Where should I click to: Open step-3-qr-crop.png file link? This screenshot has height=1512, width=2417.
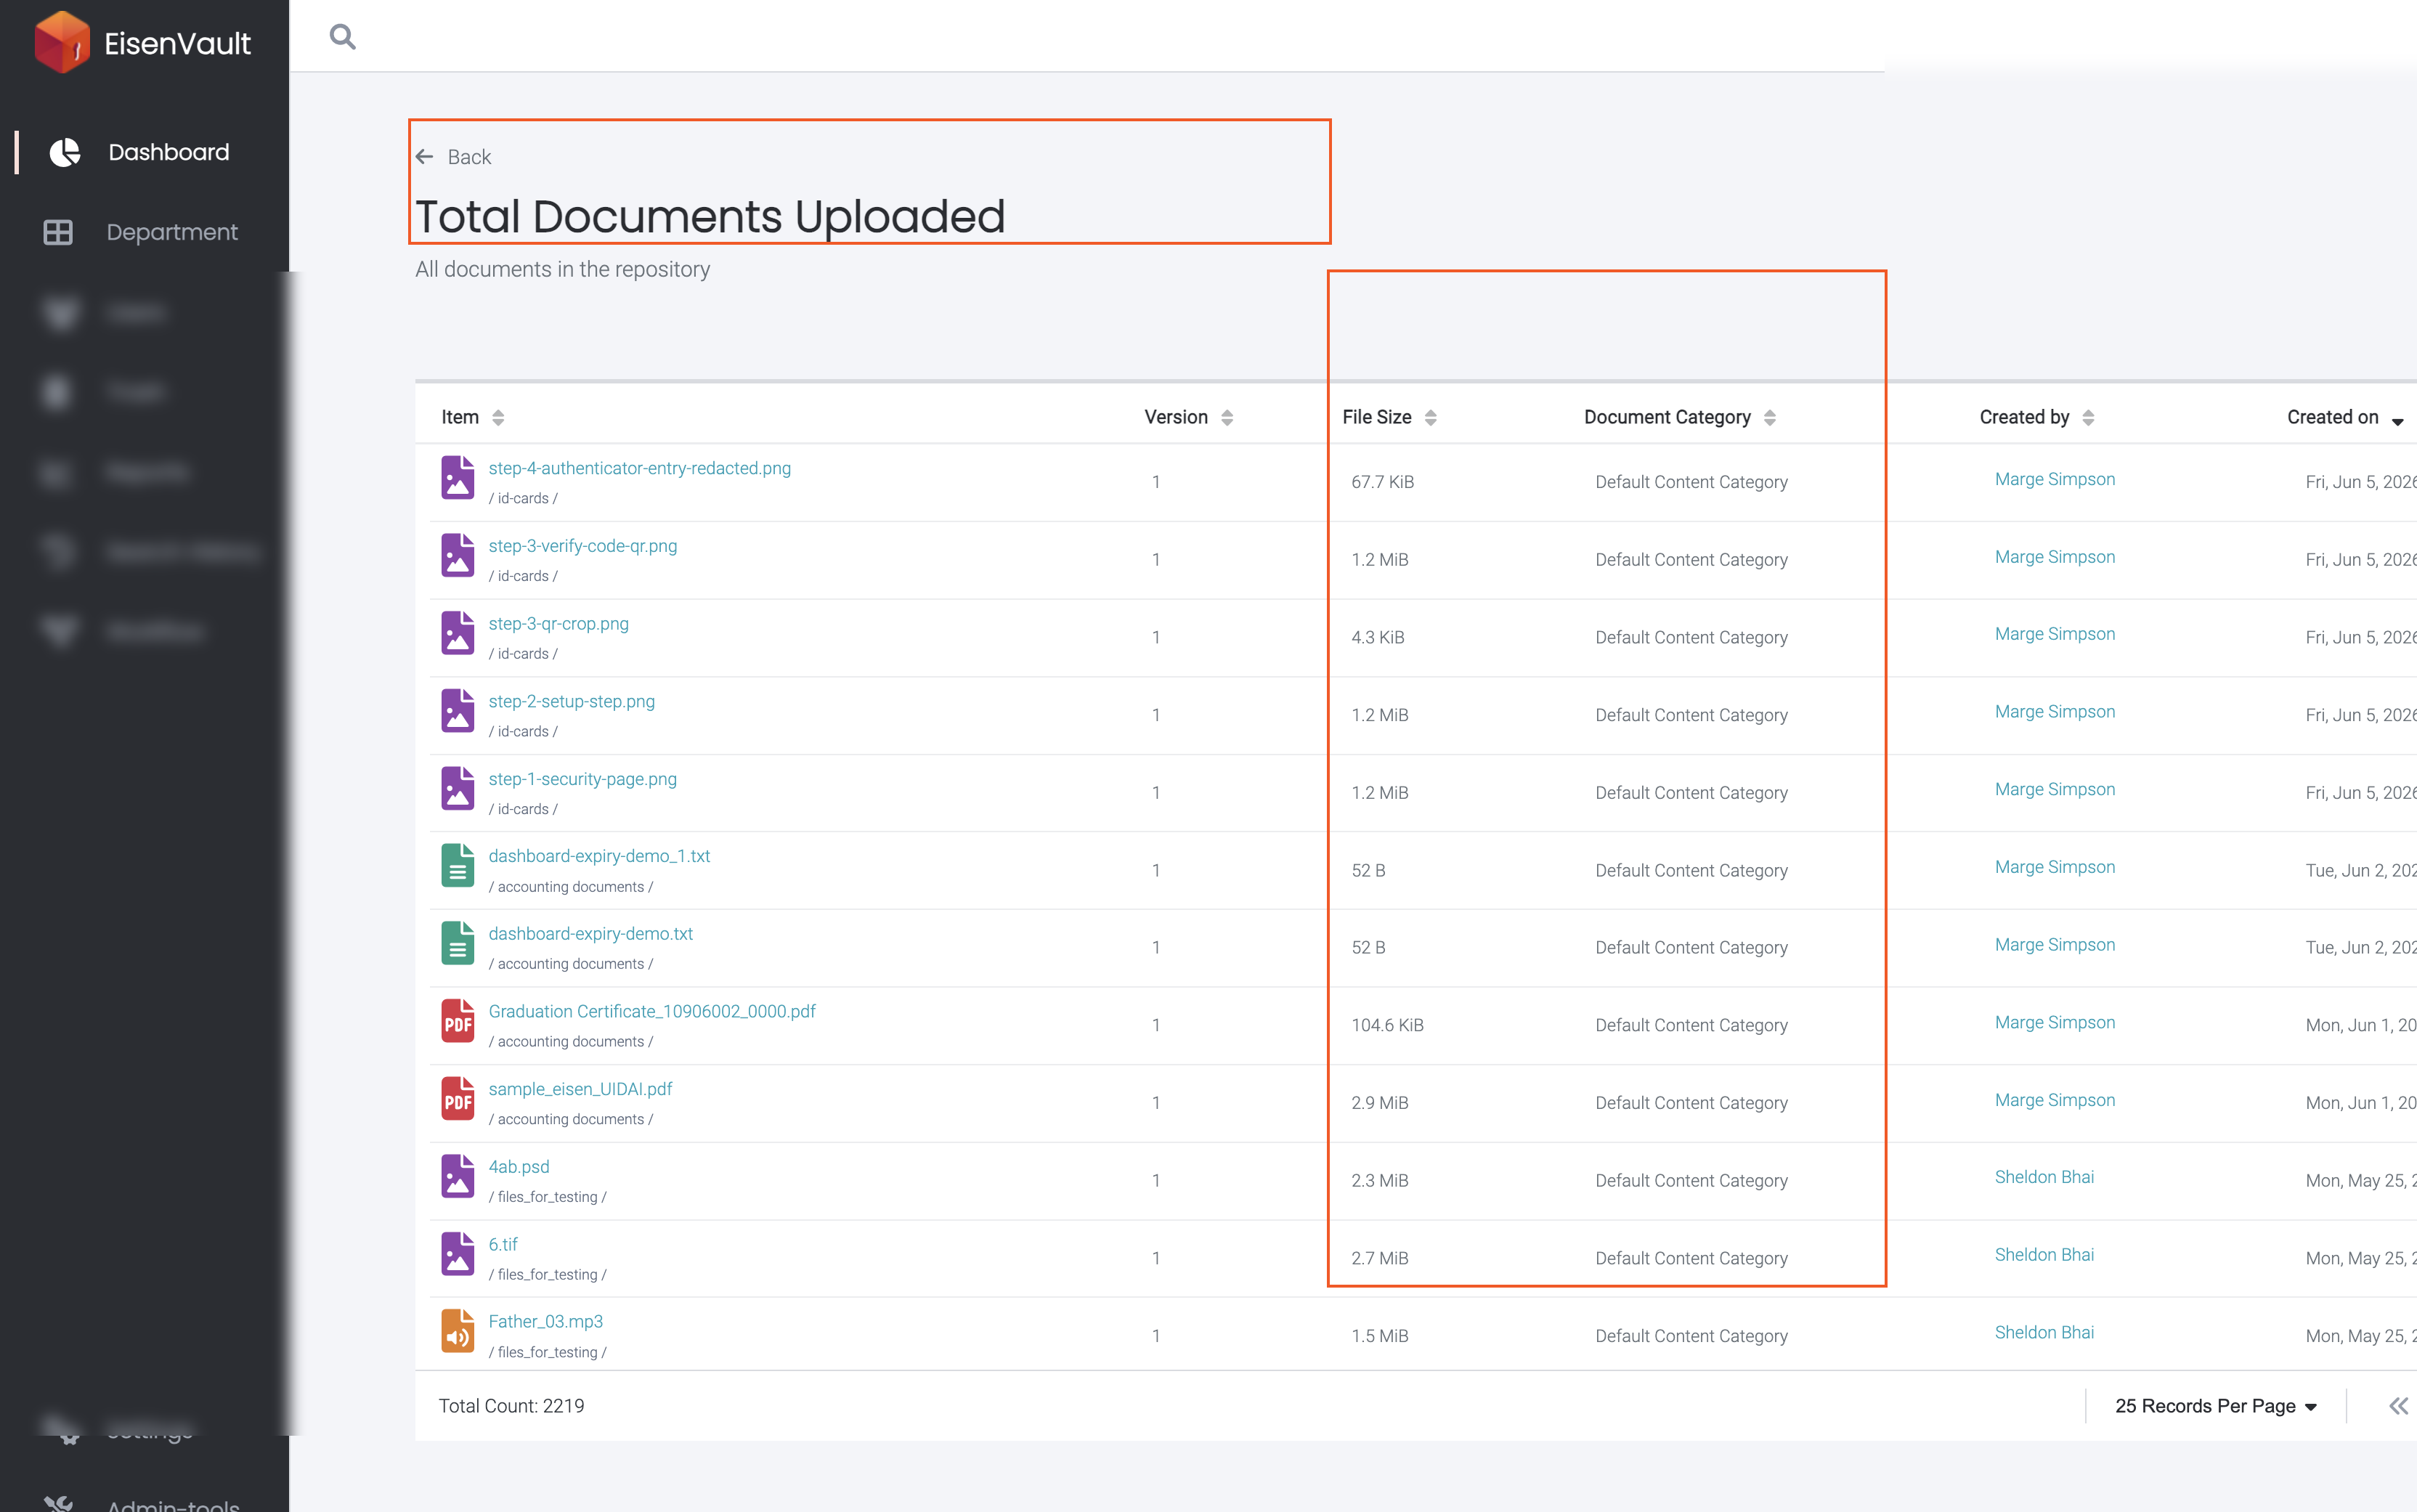pyautogui.click(x=559, y=624)
